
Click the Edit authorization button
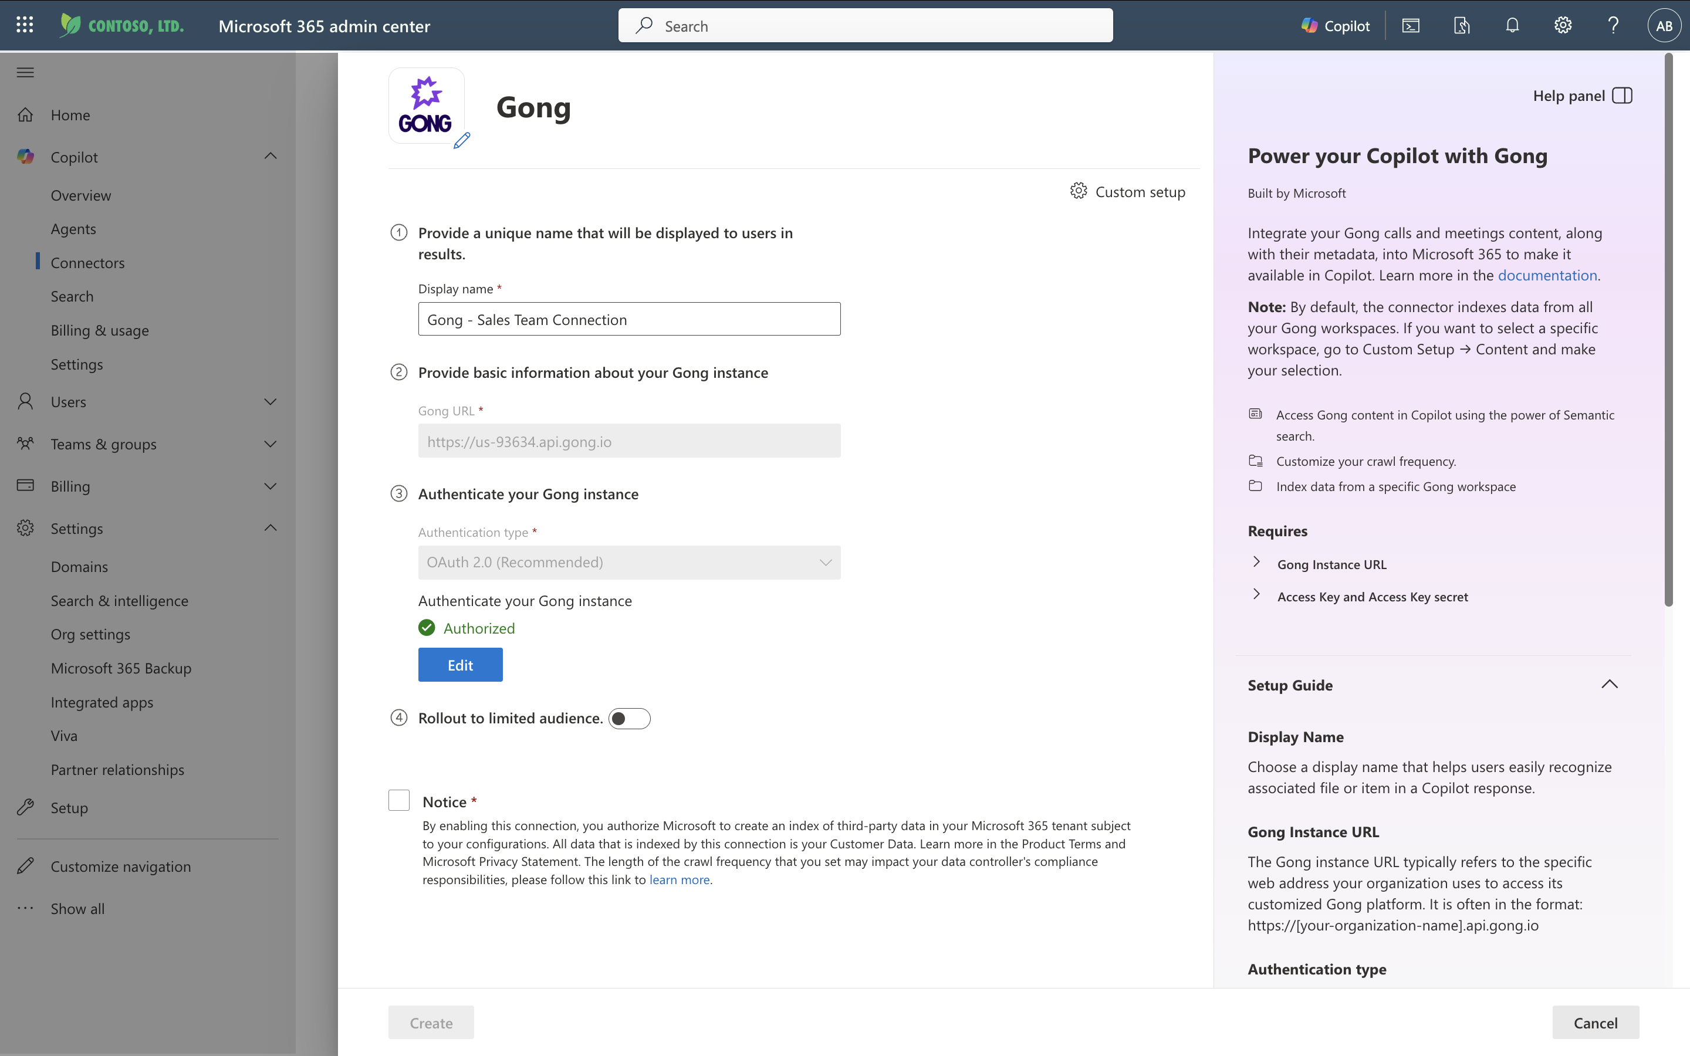click(x=459, y=664)
